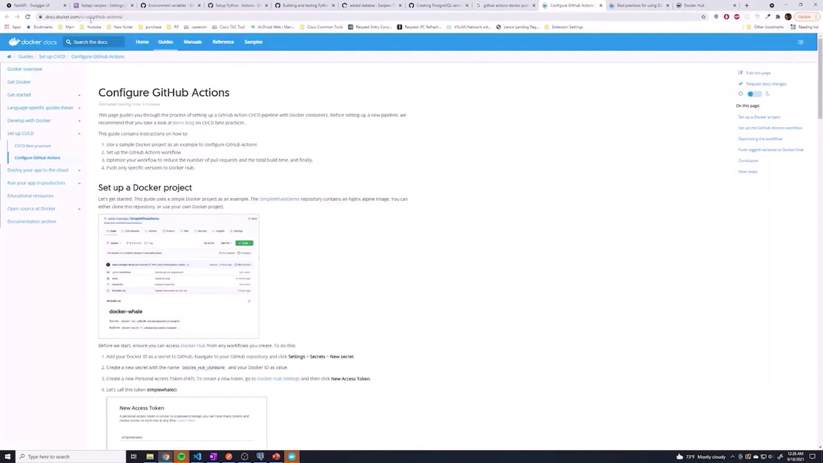The image size is (823, 463).
Task: Switch to the Docker Hub browser tab
Action: point(694,6)
